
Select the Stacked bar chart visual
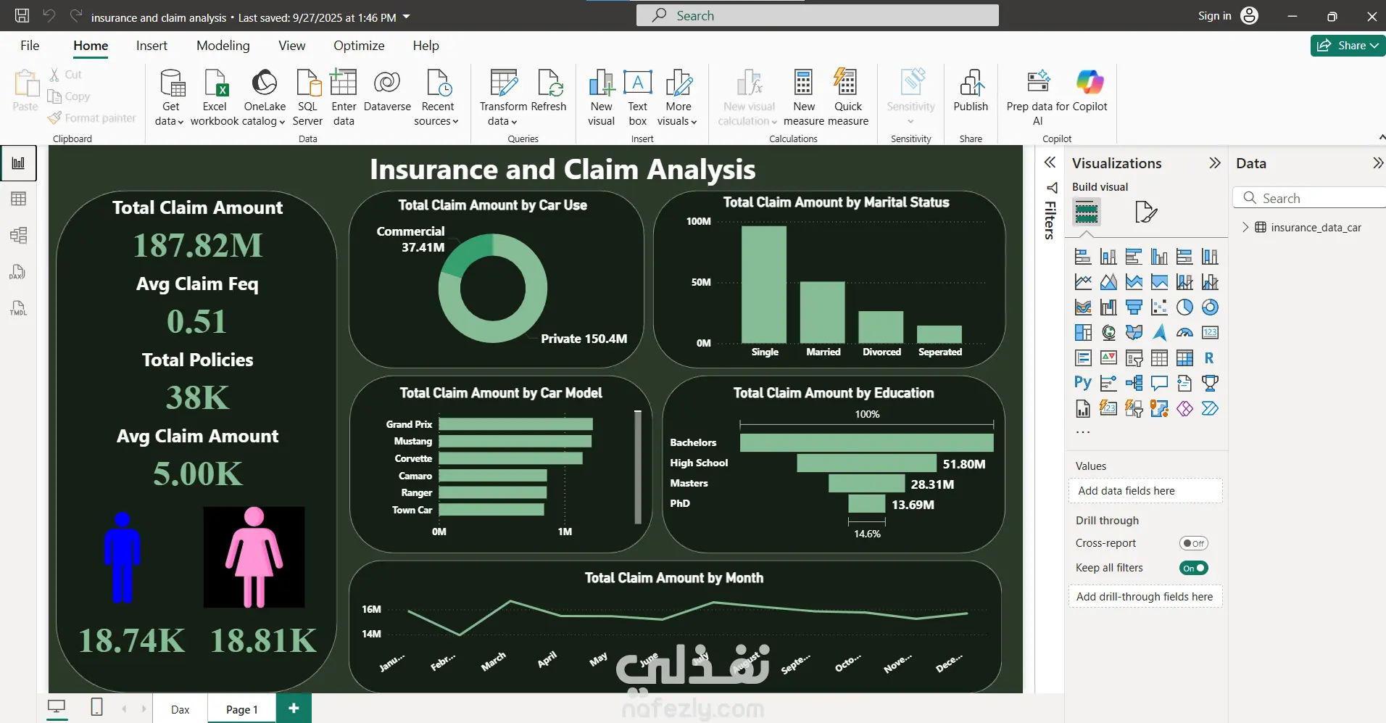point(1083,257)
